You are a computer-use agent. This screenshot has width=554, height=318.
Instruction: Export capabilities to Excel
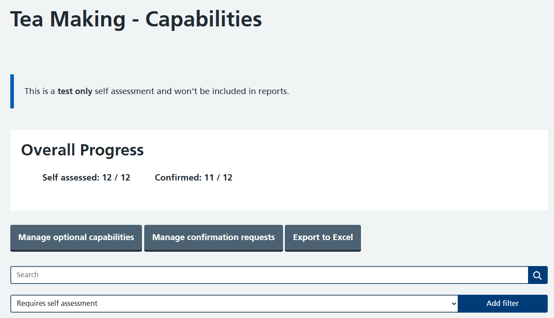click(323, 237)
